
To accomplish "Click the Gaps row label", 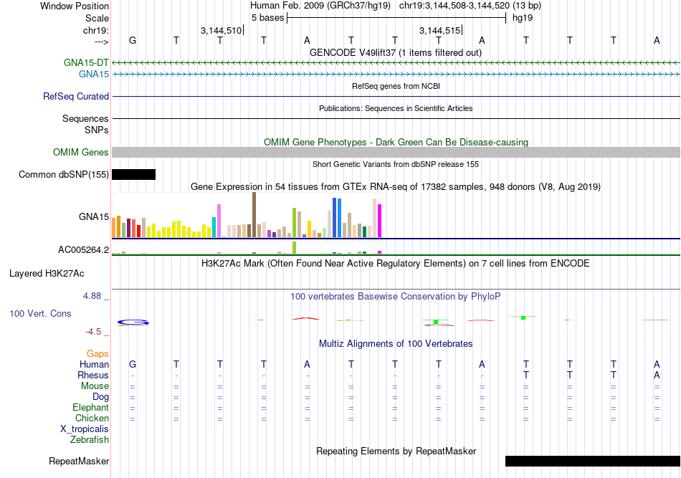I will [x=97, y=354].
